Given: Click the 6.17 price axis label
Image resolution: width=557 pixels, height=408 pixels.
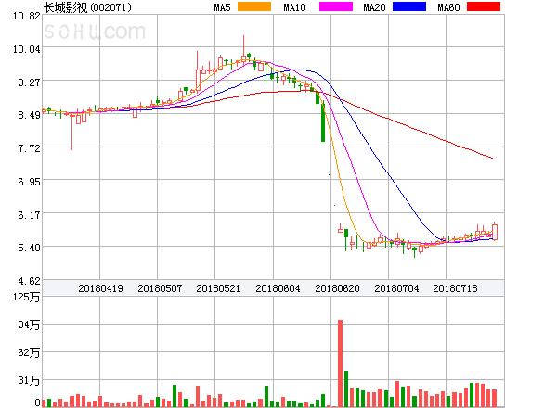Looking at the screenshot, I should click(29, 214).
